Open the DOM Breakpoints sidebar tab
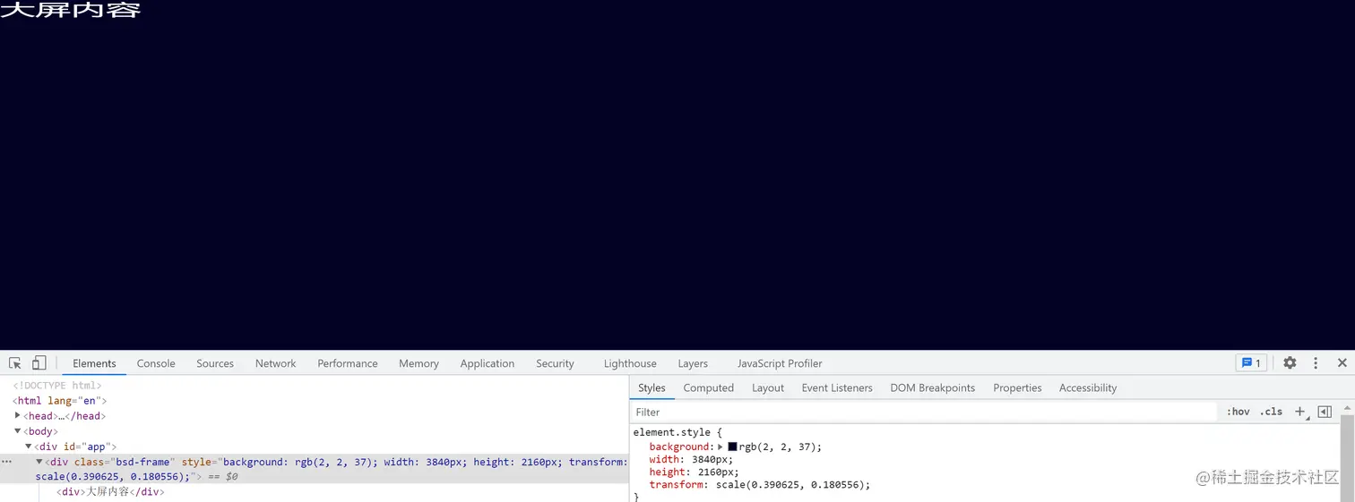 [933, 387]
